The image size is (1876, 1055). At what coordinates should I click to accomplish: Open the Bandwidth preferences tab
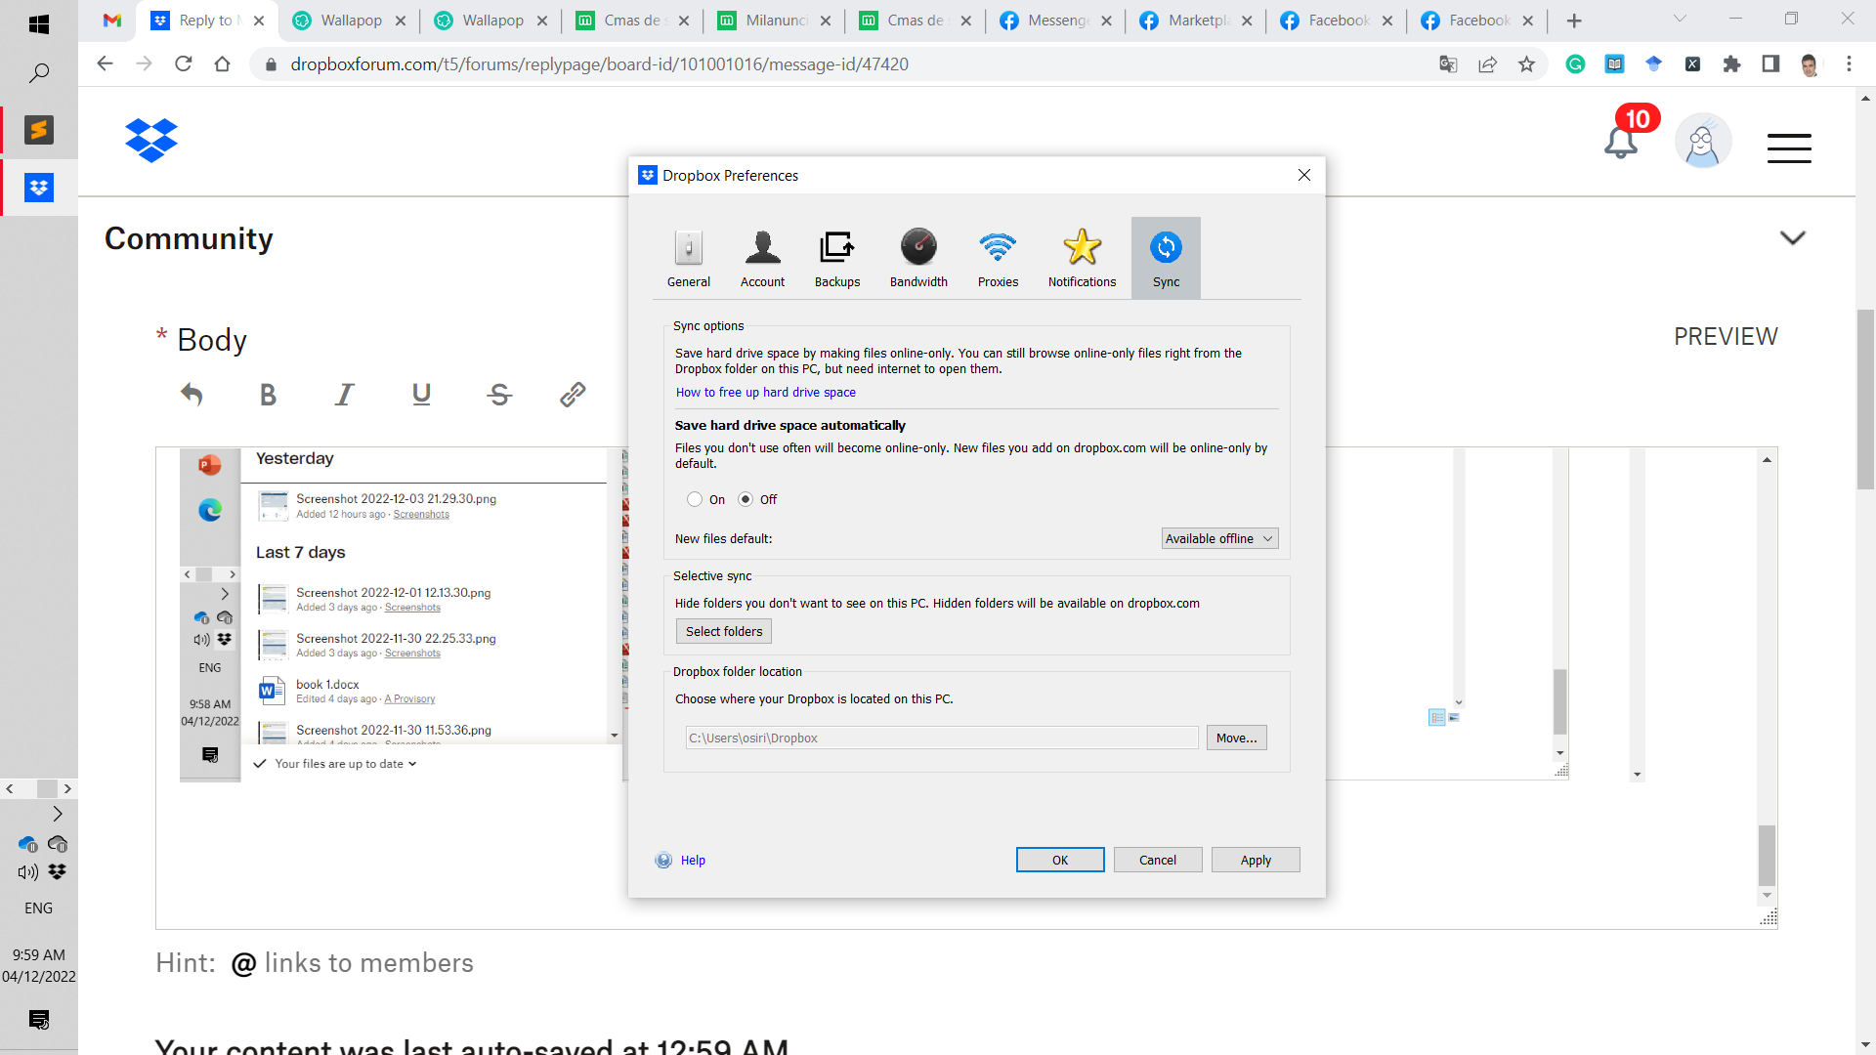tap(918, 259)
